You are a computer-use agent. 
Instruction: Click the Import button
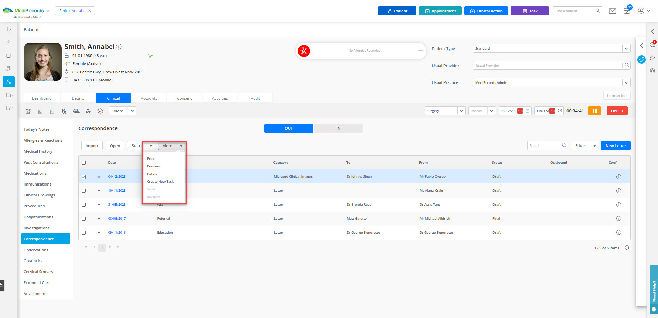click(92, 145)
